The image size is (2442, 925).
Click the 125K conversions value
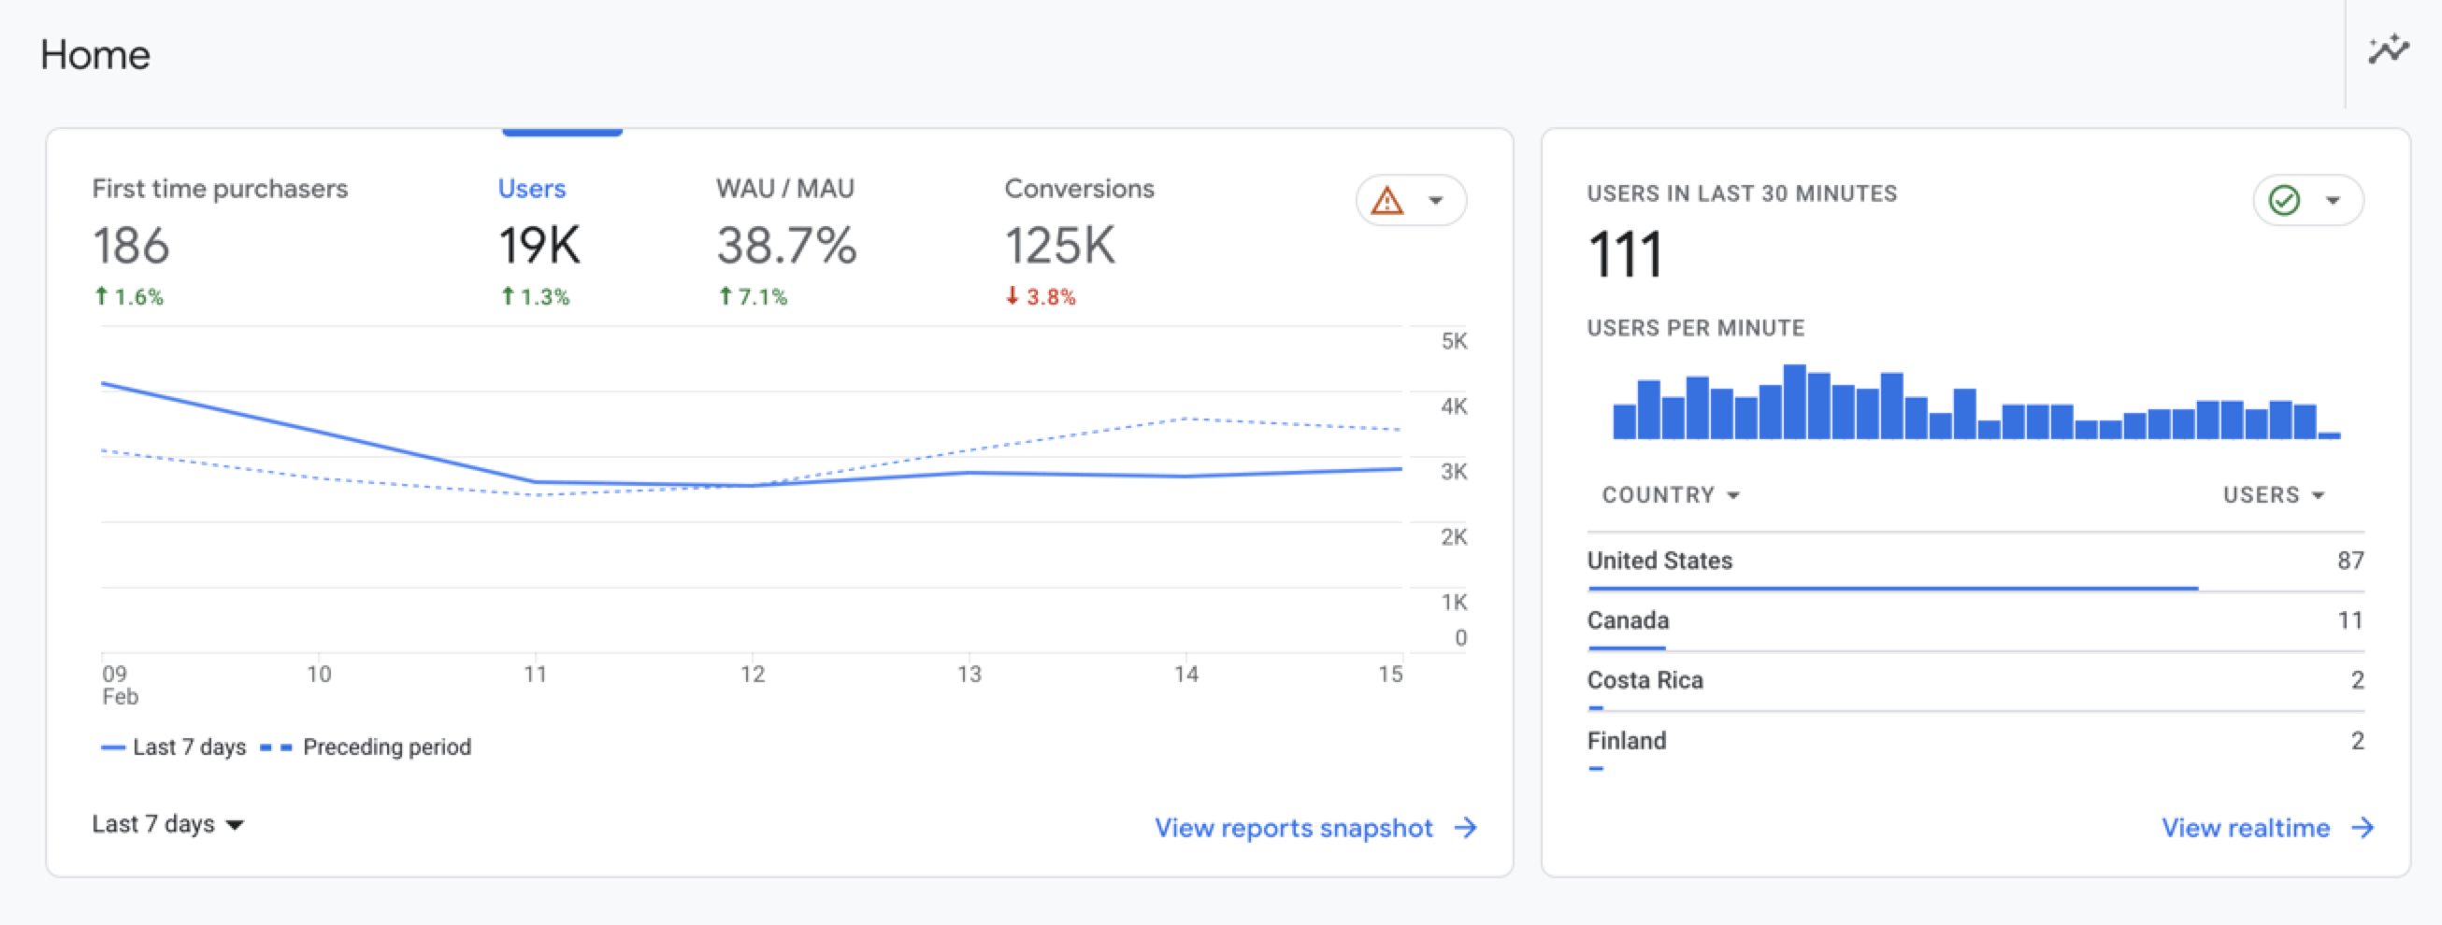click(1060, 247)
